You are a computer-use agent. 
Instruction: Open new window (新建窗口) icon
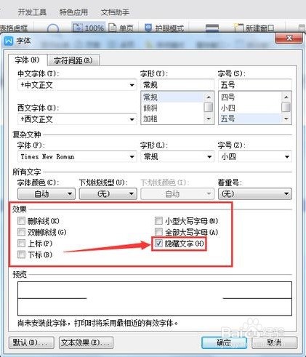[238, 28]
